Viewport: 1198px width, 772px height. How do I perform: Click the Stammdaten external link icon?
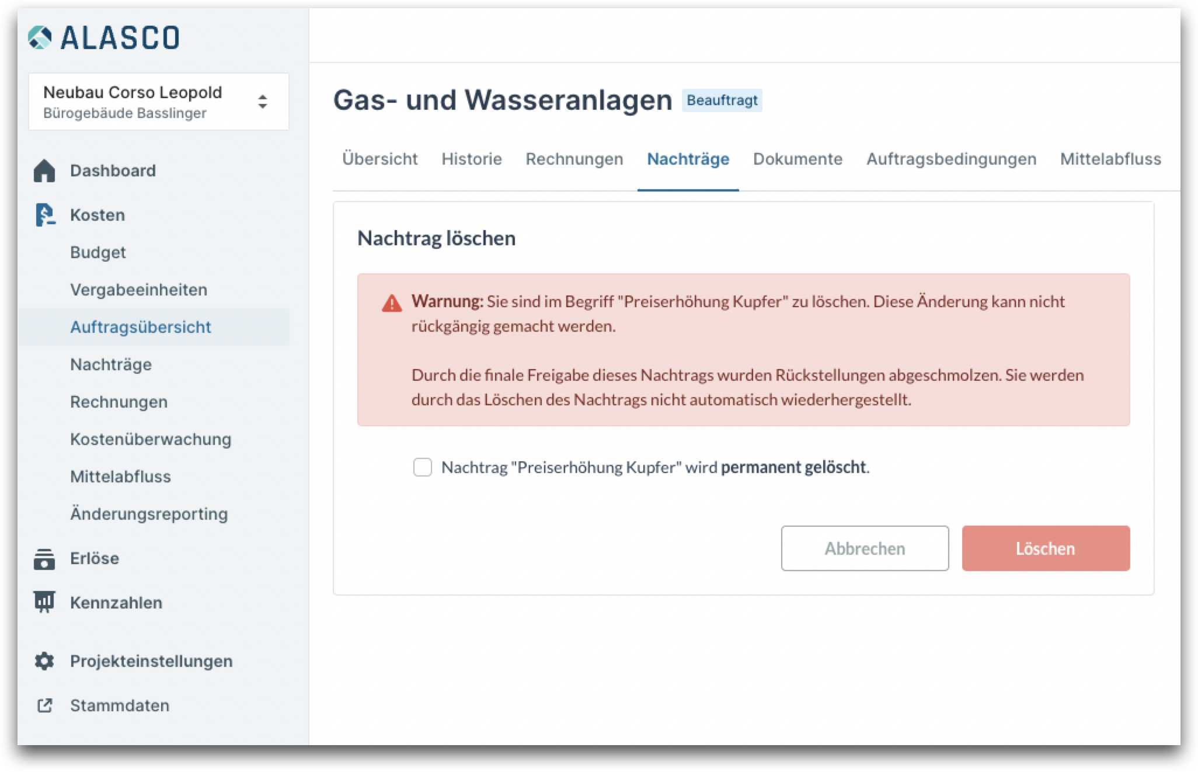tap(44, 705)
